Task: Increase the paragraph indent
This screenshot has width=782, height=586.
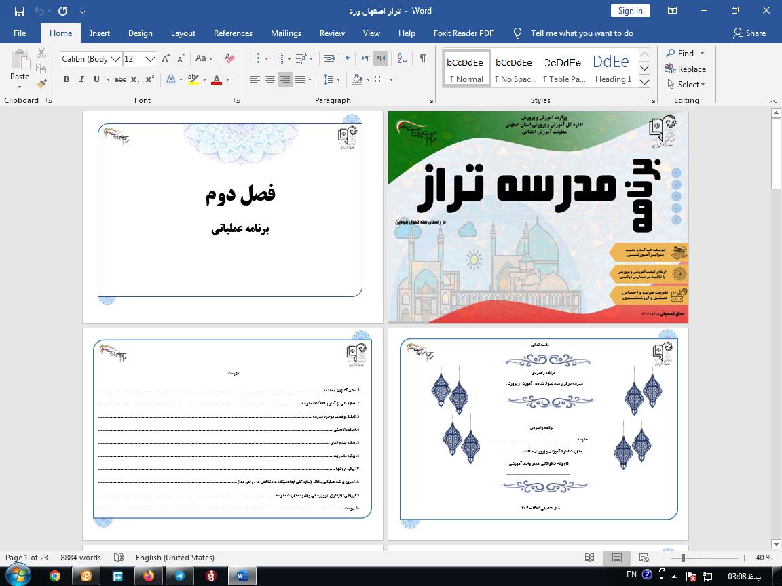Action: [344, 58]
